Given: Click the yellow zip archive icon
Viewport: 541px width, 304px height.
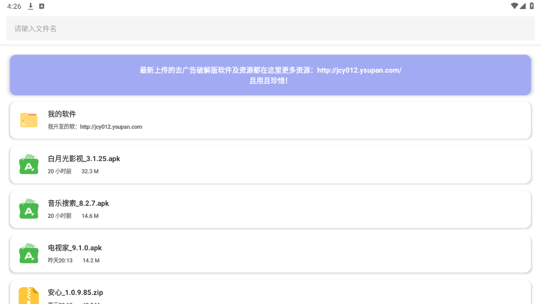Looking at the screenshot, I should pyautogui.click(x=29, y=296).
